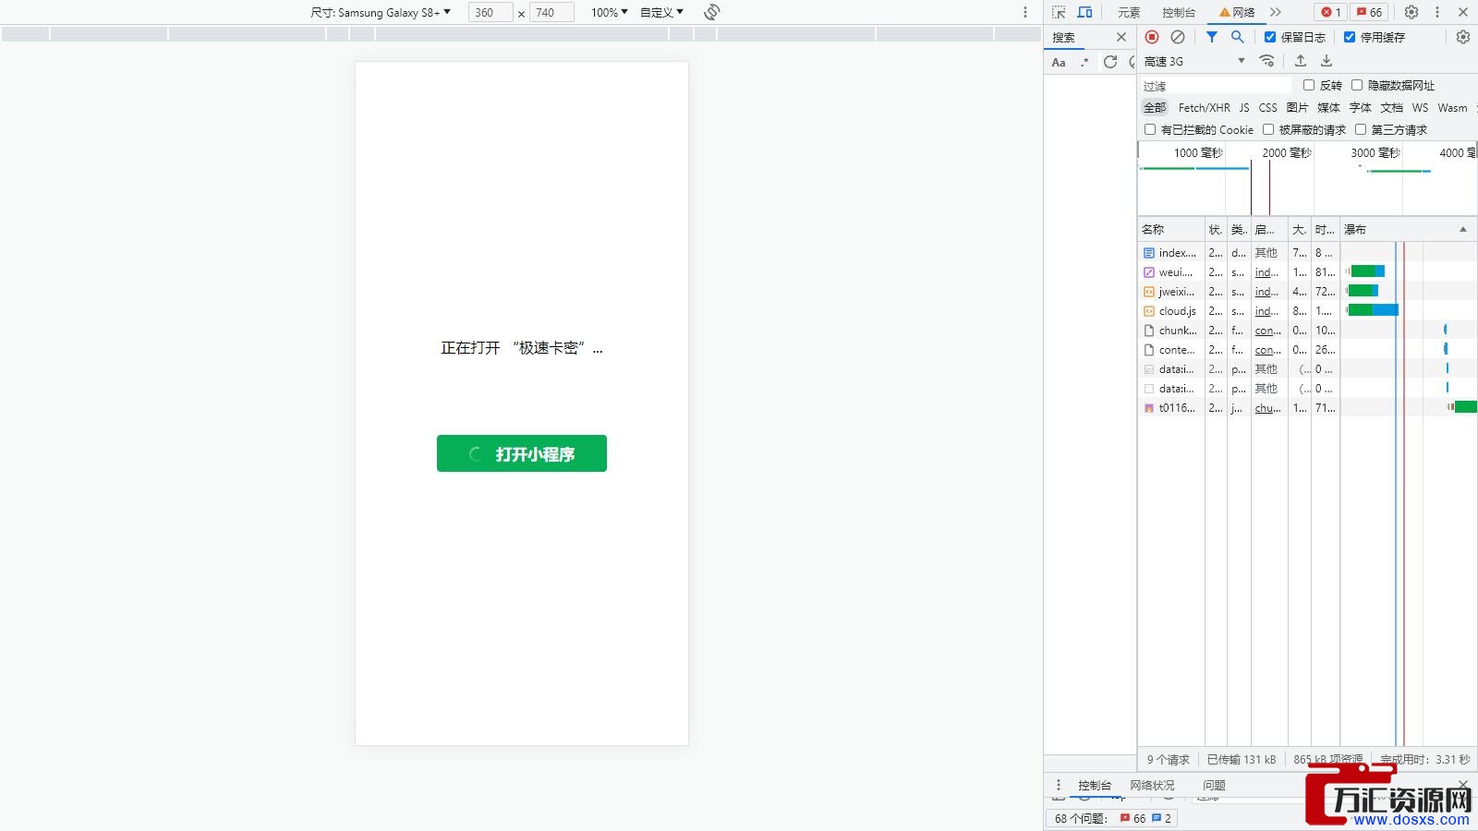Screen dimensions: 1478x831
Task: Click the export HAR download arrow icon
Action: 1326,61
